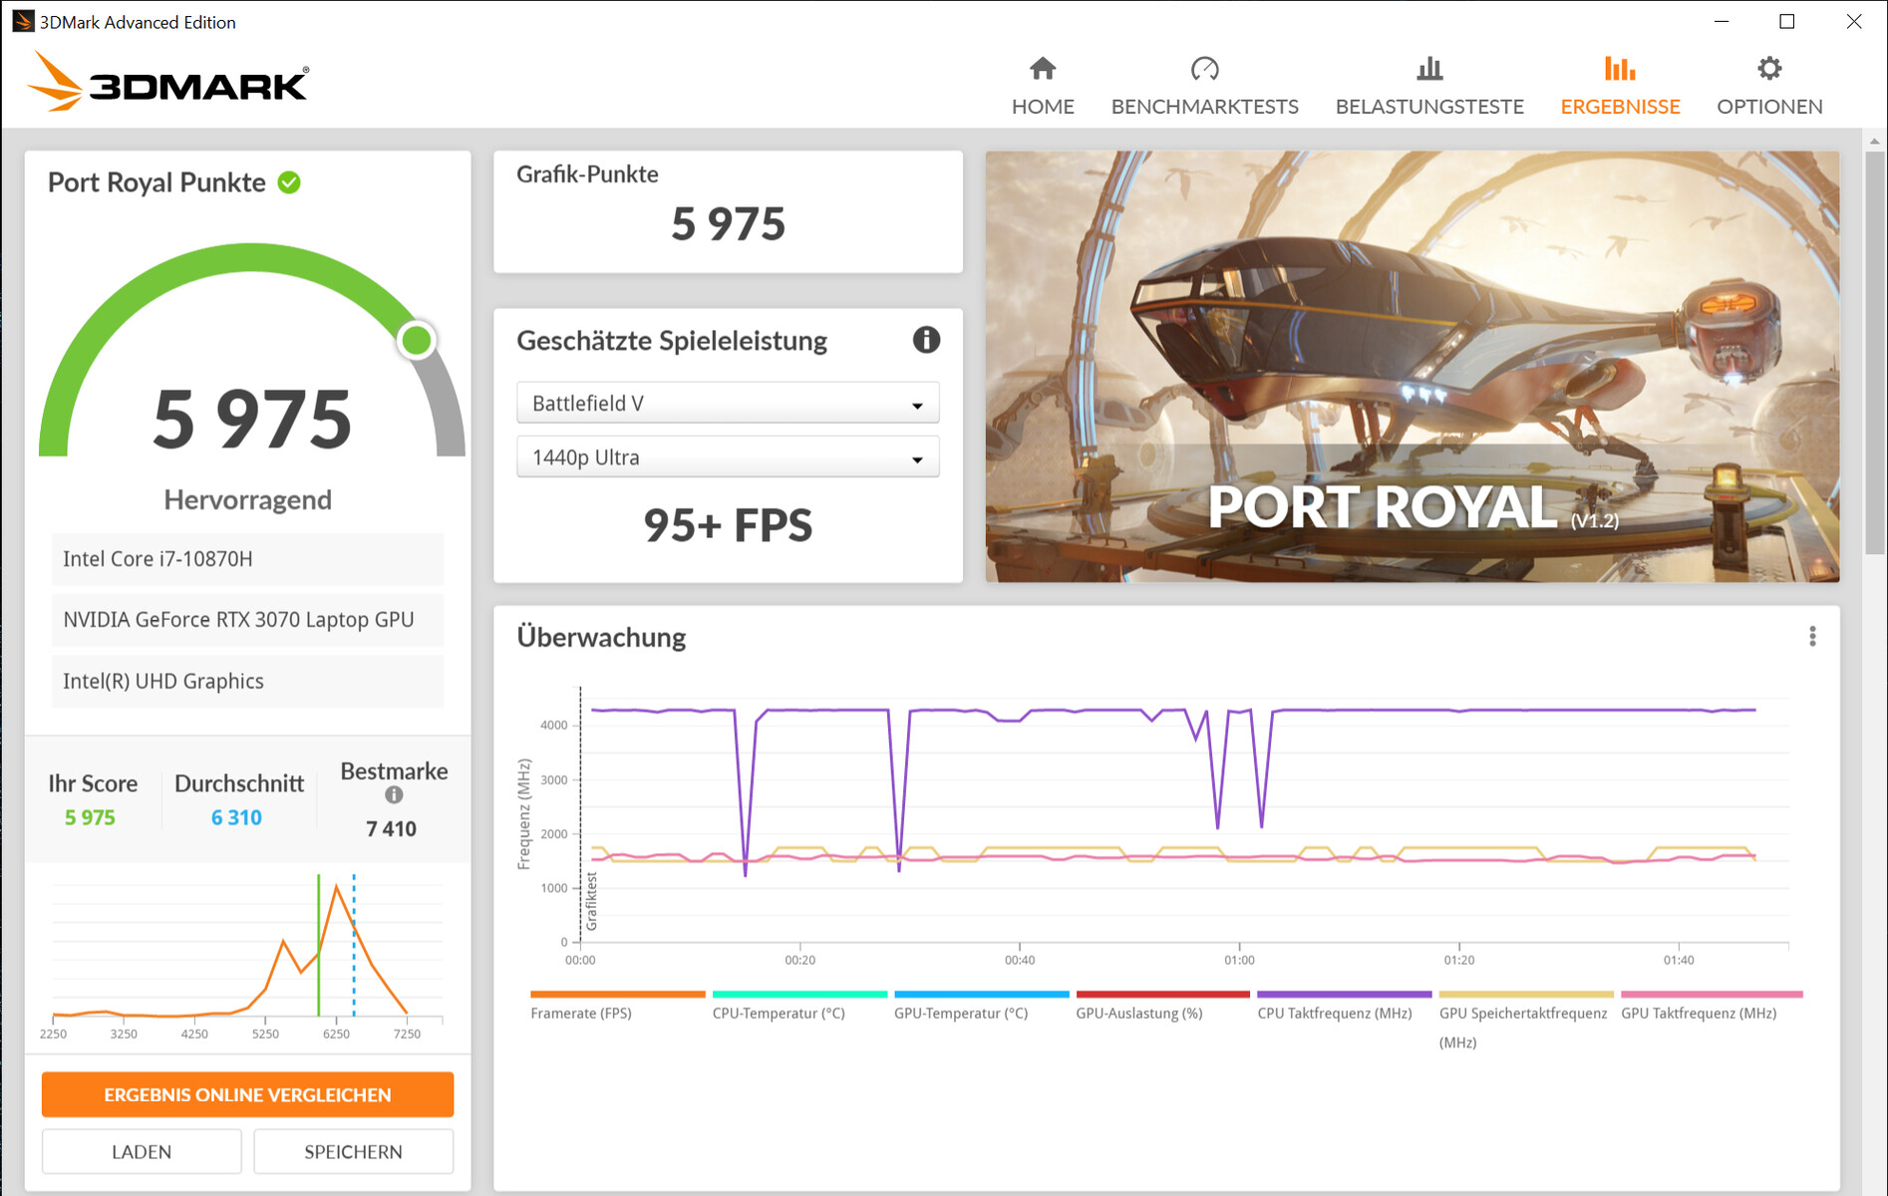1888x1196 pixels.
Task: Expand the Battlefield V game dropdown
Action: (728, 403)
